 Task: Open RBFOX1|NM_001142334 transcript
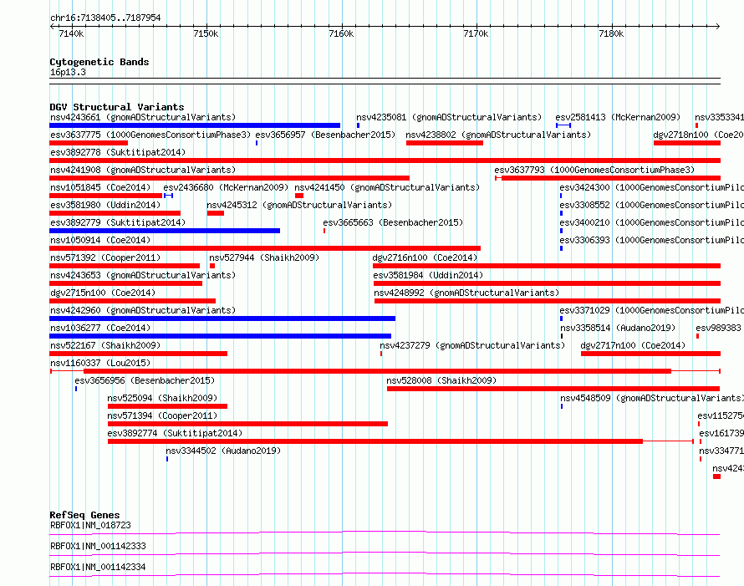98,567
